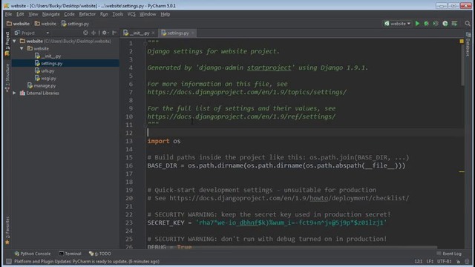Open the Run menu
This screenshot has height=267, width=475.
(x=104, y=14)
